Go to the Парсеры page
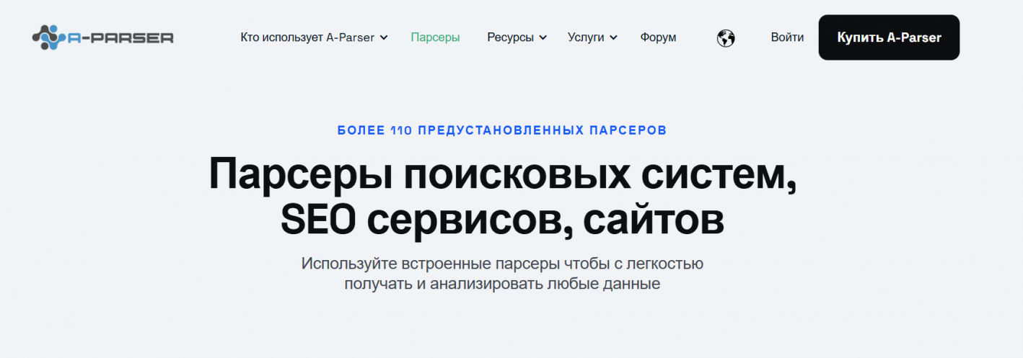This screenshot has width=1023, height=358. pyautogui.click(x=435, y=37)
